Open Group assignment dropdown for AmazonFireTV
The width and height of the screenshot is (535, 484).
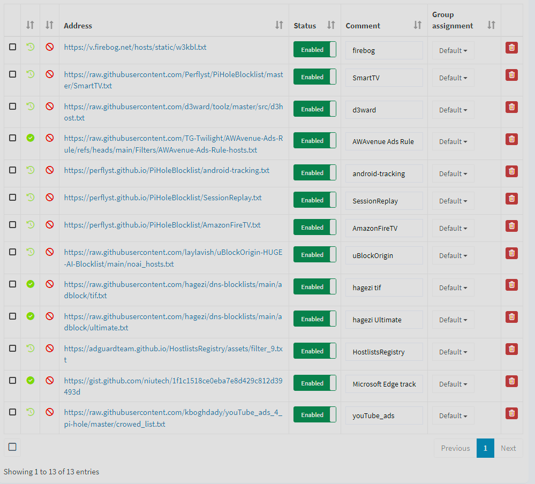(453, 228)
